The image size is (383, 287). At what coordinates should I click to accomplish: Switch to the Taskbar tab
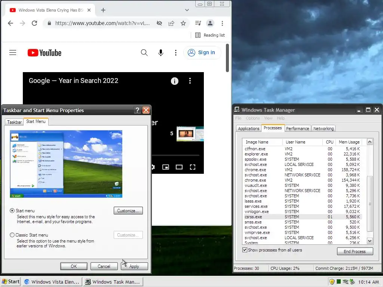[14, 122]
